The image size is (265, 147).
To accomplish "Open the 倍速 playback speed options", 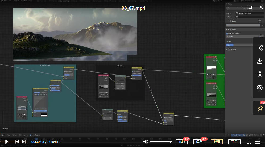I will click(199, 142).
